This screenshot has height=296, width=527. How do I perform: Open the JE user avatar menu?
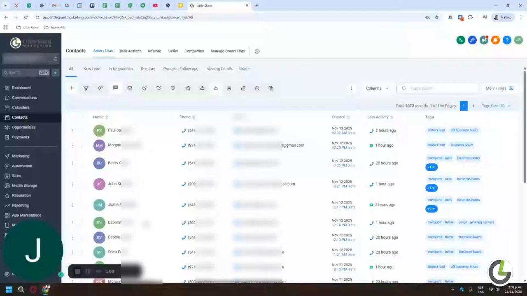(x=518, y=40)
